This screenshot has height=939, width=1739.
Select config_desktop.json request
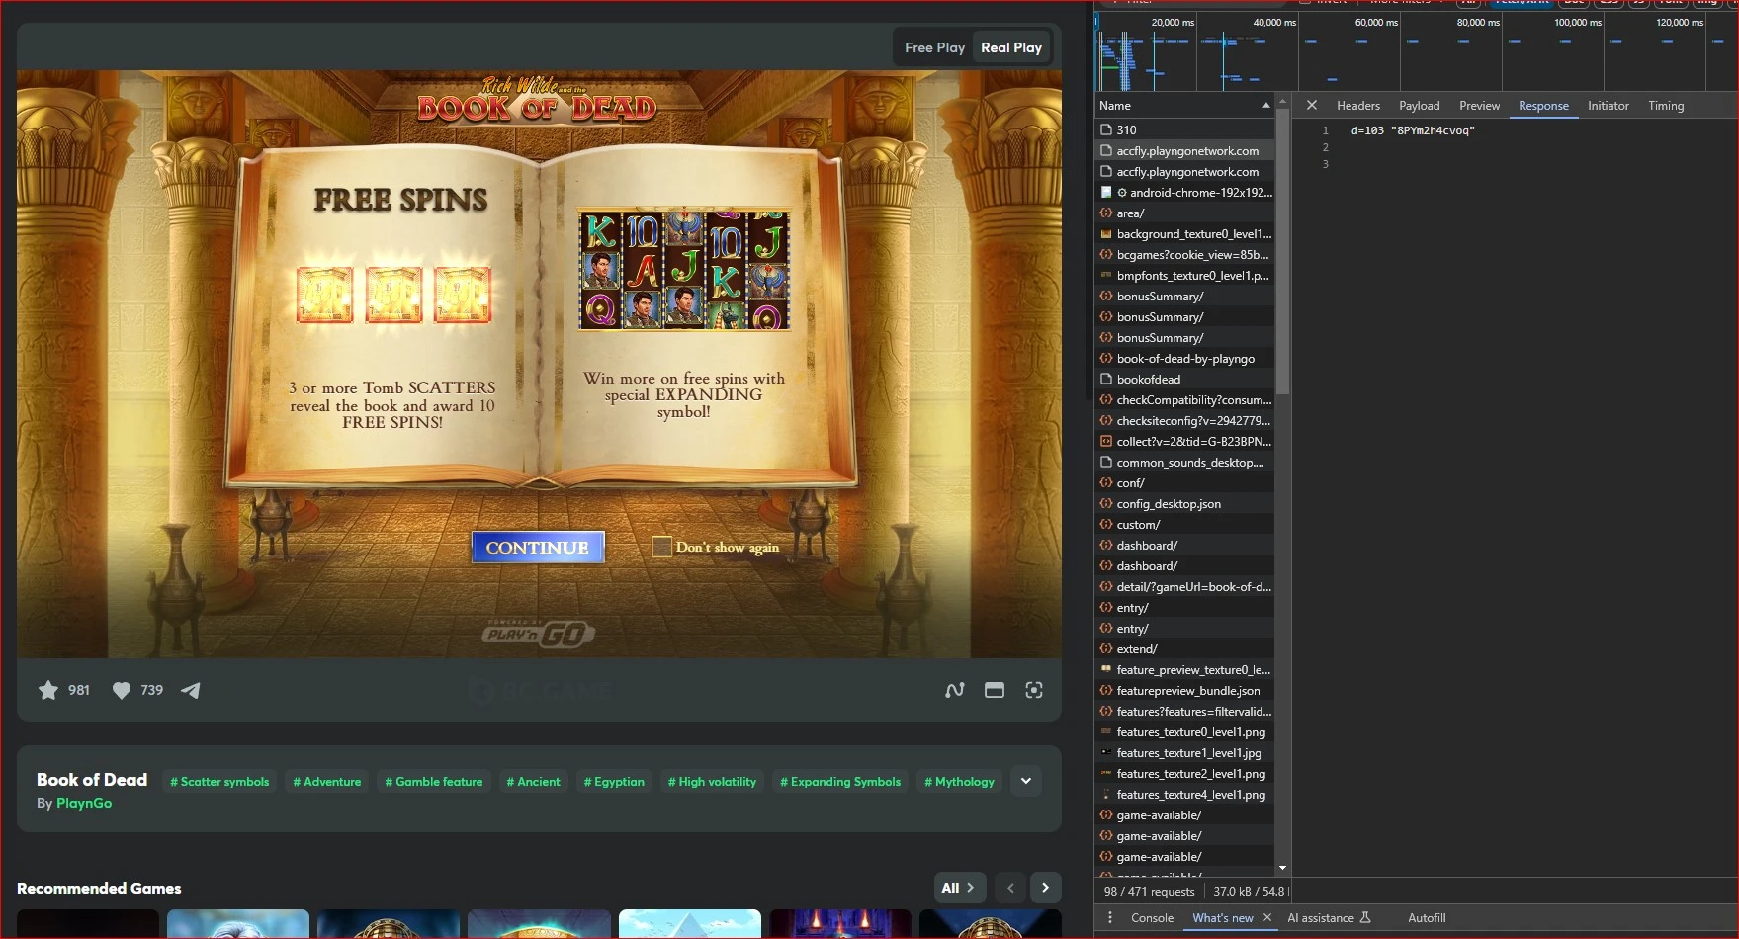(1184, 503)
